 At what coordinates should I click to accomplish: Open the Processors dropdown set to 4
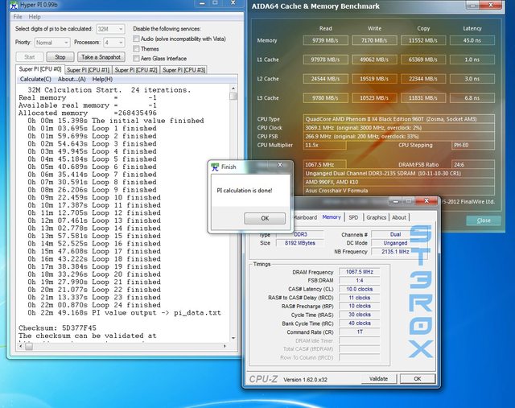coord(114,43)
